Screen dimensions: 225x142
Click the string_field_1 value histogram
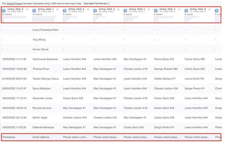coord(44,19)
